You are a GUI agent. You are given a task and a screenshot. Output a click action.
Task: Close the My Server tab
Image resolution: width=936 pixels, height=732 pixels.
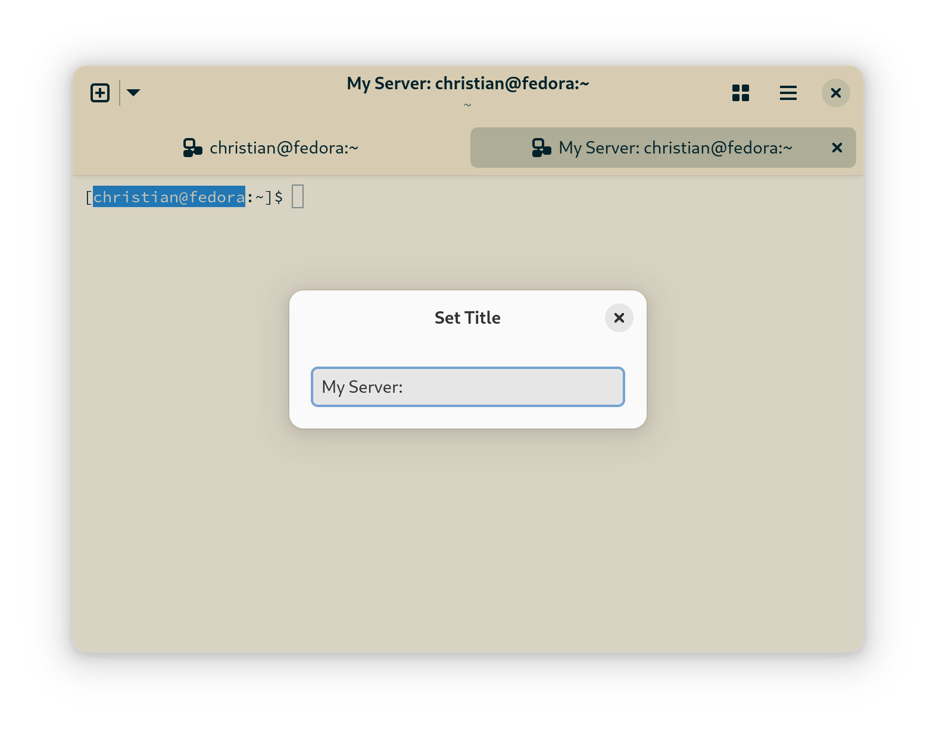(837, 148)
